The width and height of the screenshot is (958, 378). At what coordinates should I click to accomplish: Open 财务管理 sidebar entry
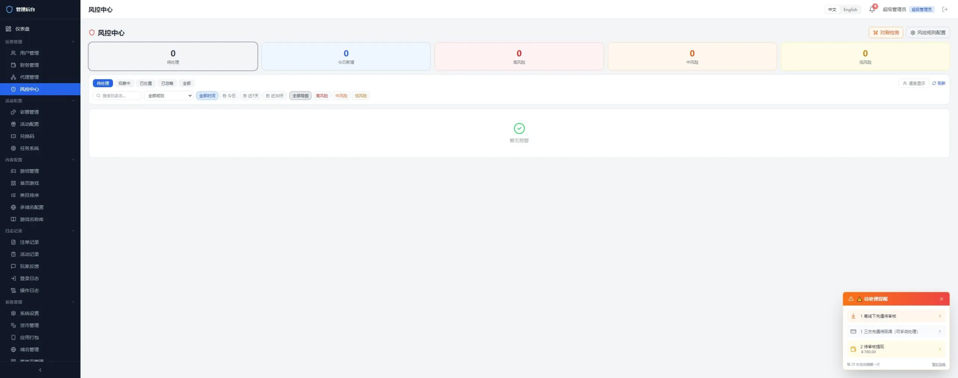click(x=40, y=65)
